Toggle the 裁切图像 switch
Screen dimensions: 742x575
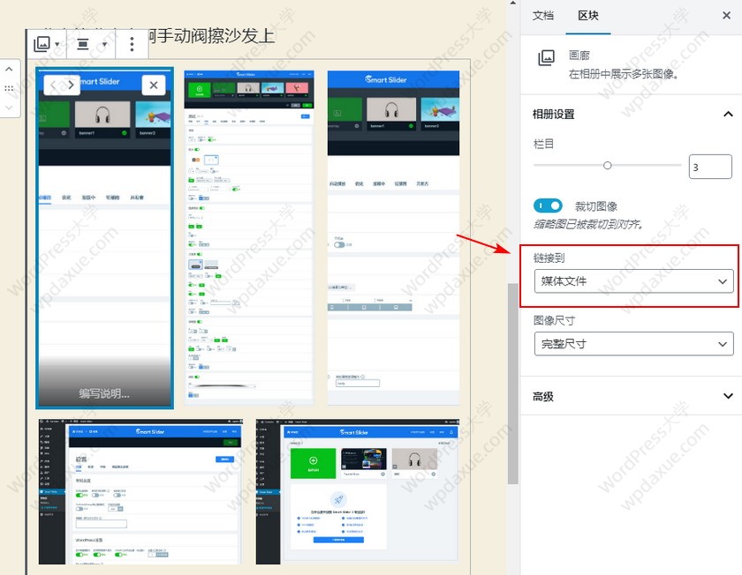click(549, 205)
